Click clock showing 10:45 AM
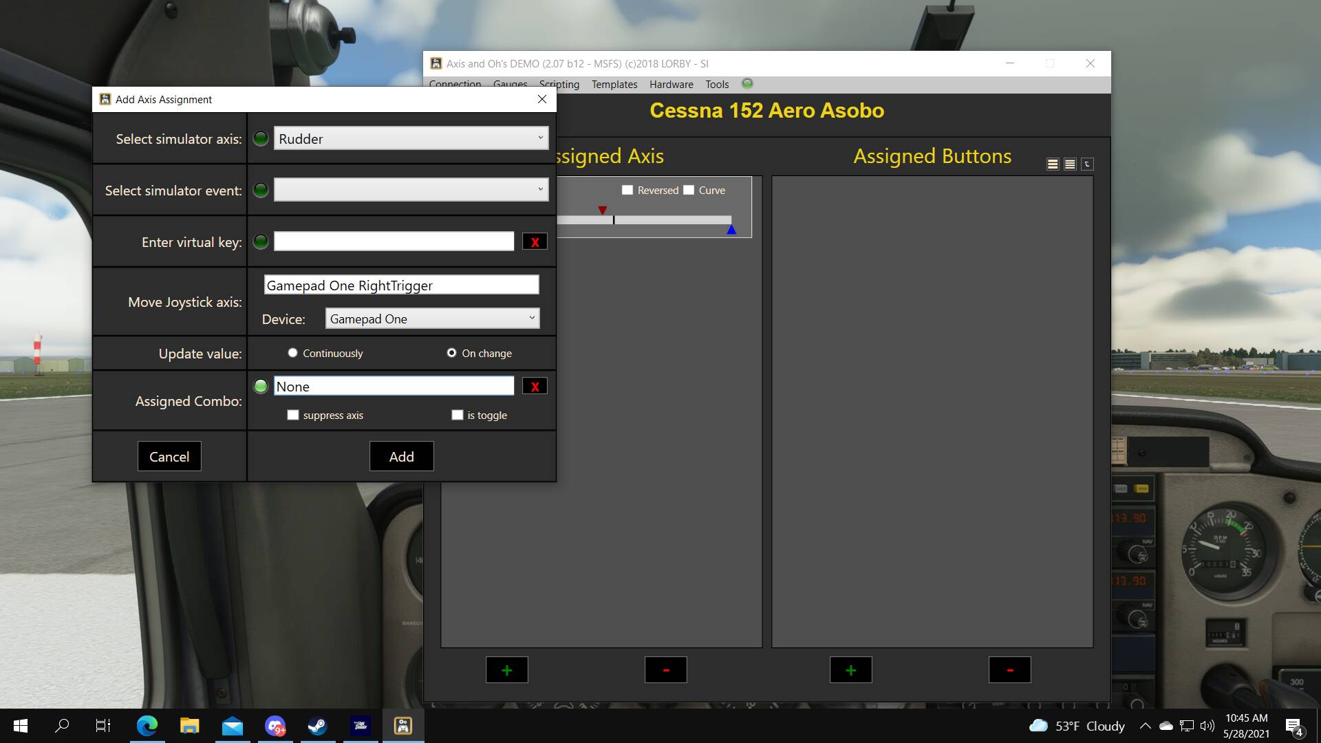The height and width of the screenshot is (743, 1321). [1246, 718]
